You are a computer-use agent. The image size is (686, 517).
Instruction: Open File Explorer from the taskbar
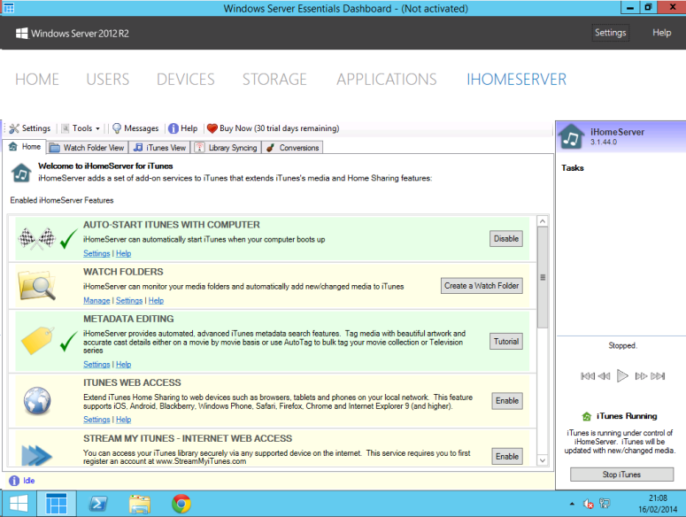point(140,504)
